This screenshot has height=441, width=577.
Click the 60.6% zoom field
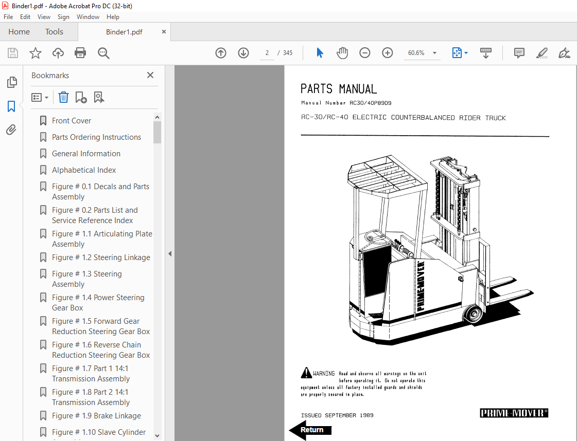(x=416, y=53)
